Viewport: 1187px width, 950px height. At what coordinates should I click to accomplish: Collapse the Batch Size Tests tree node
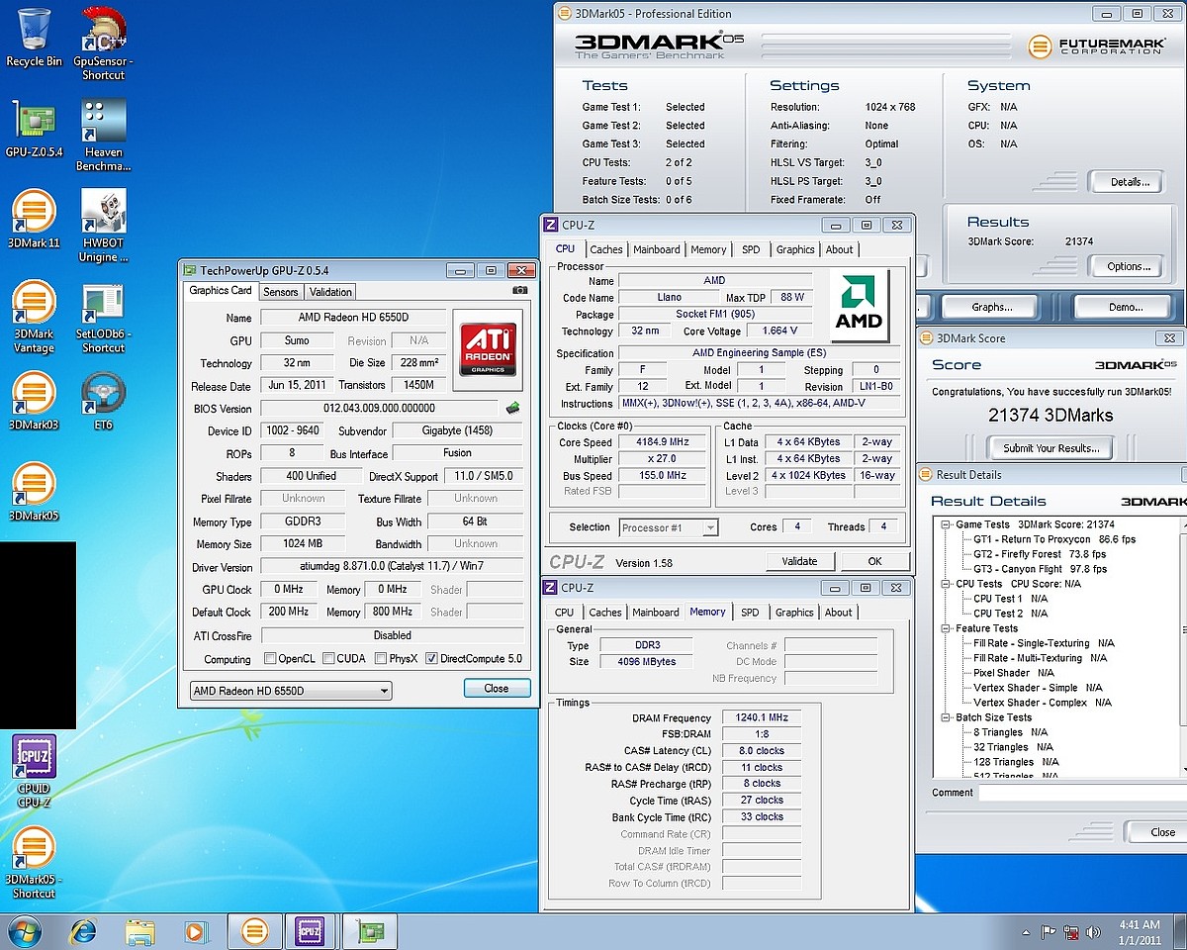[947, 717]
